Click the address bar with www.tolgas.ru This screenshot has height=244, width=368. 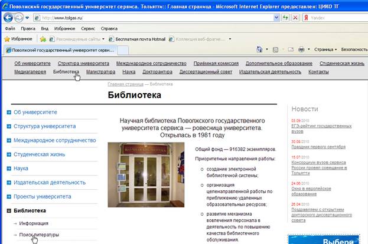tap(154, 18)
